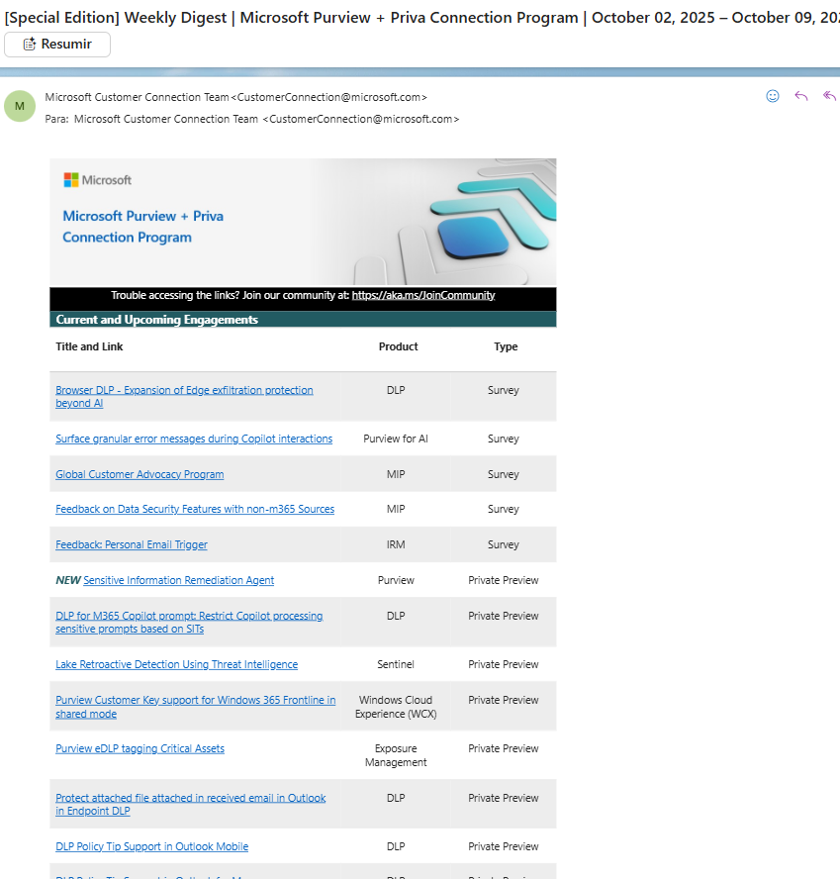
Task: Open Feedback on Data Security Features link
Action: click(195, 509)
